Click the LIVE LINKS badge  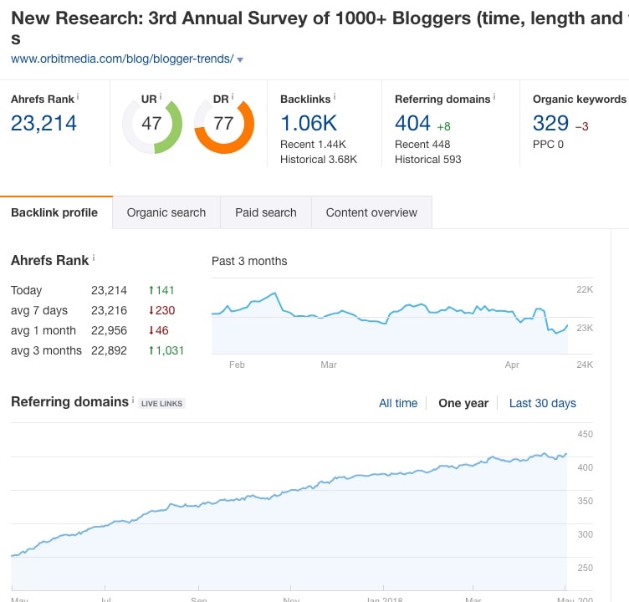coord(161,404)
